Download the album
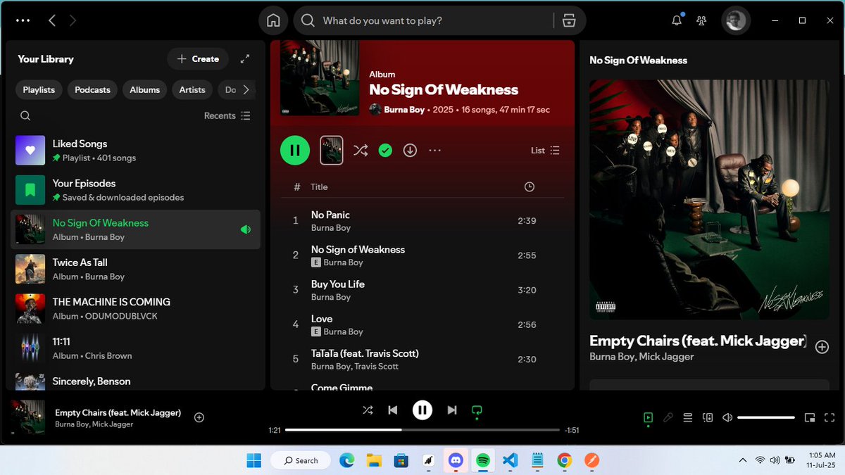 coord(410,150)
